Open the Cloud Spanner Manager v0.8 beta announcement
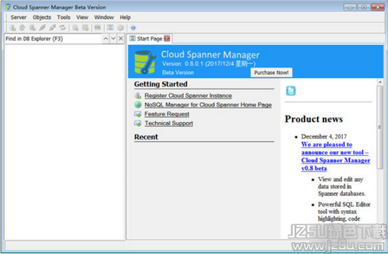Screen dimensions: 388x254 335,156
